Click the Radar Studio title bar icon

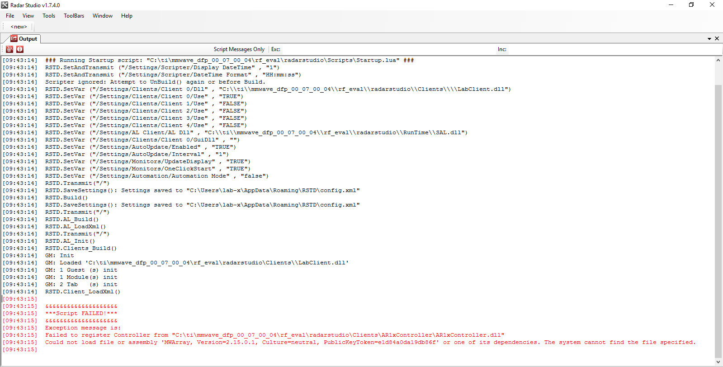(5, 5)
